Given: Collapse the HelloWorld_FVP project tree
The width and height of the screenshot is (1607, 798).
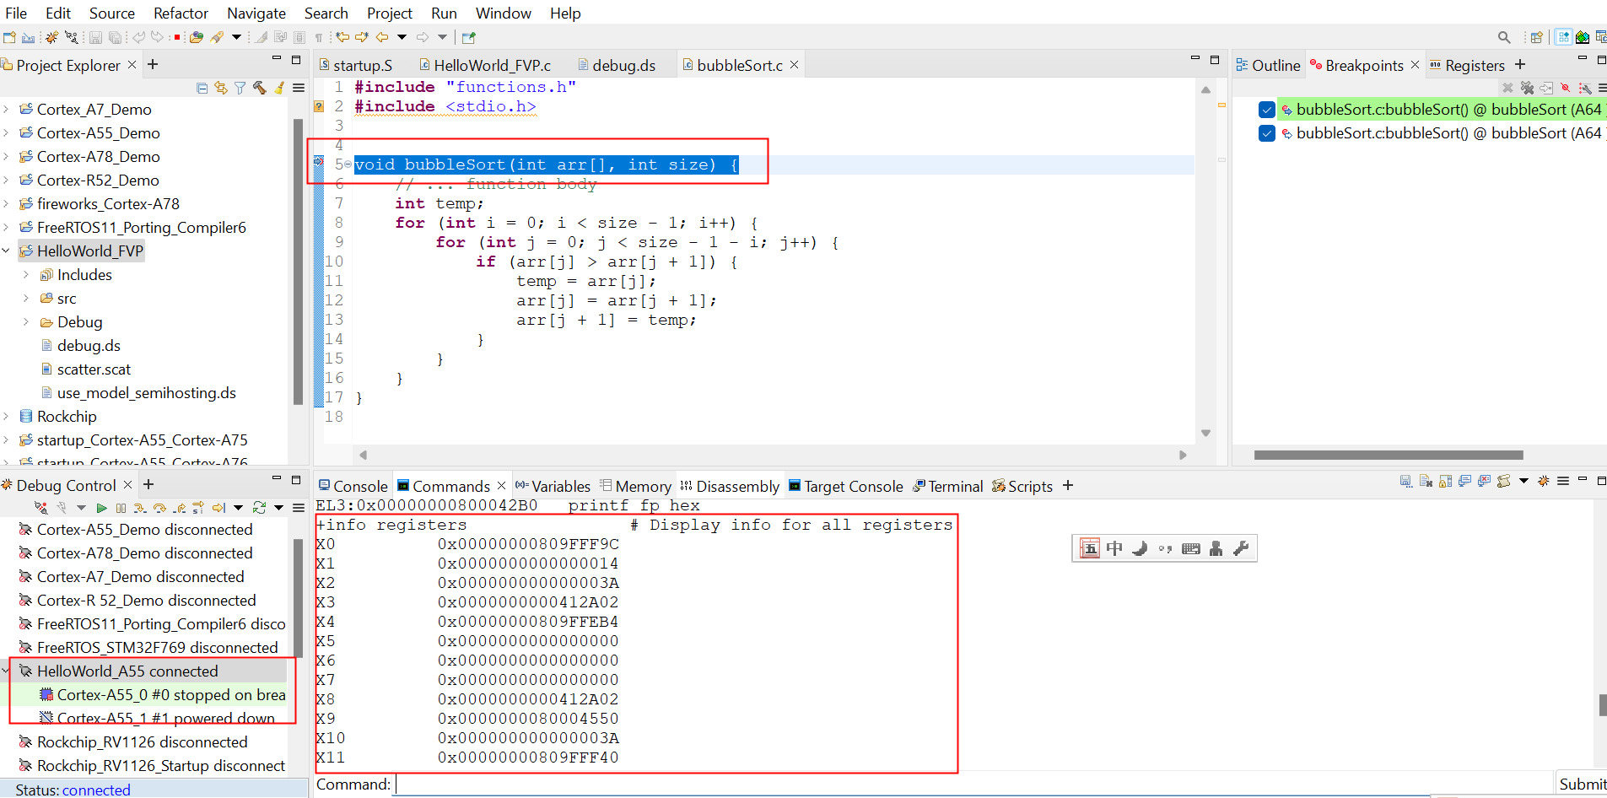Looking at the screenshot, I should point(7,251).
